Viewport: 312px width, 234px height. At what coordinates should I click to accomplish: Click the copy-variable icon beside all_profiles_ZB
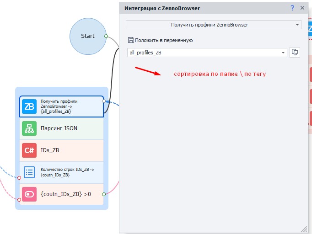(295, 52)
